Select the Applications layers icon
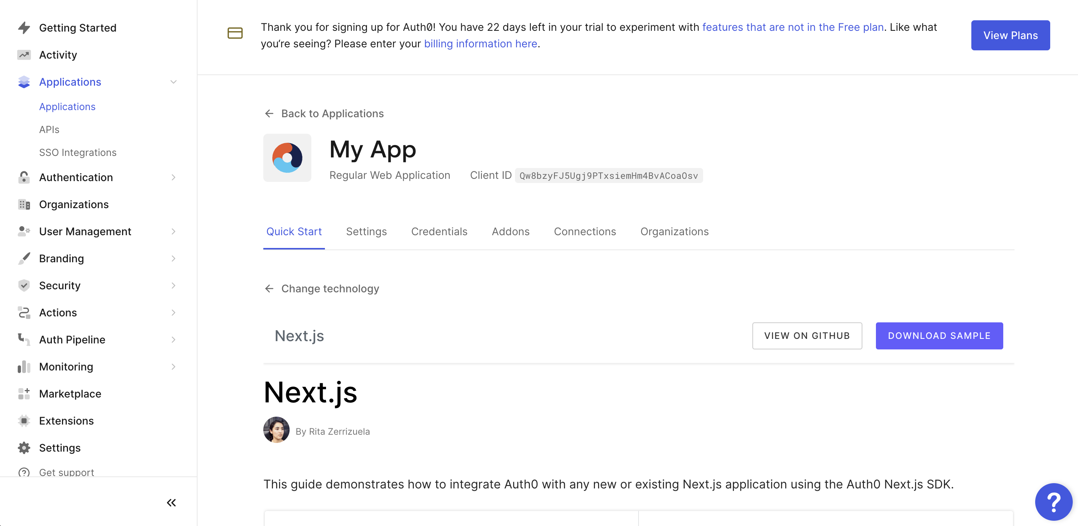Viewport: 1078px width, 526px height. [24, 82]
